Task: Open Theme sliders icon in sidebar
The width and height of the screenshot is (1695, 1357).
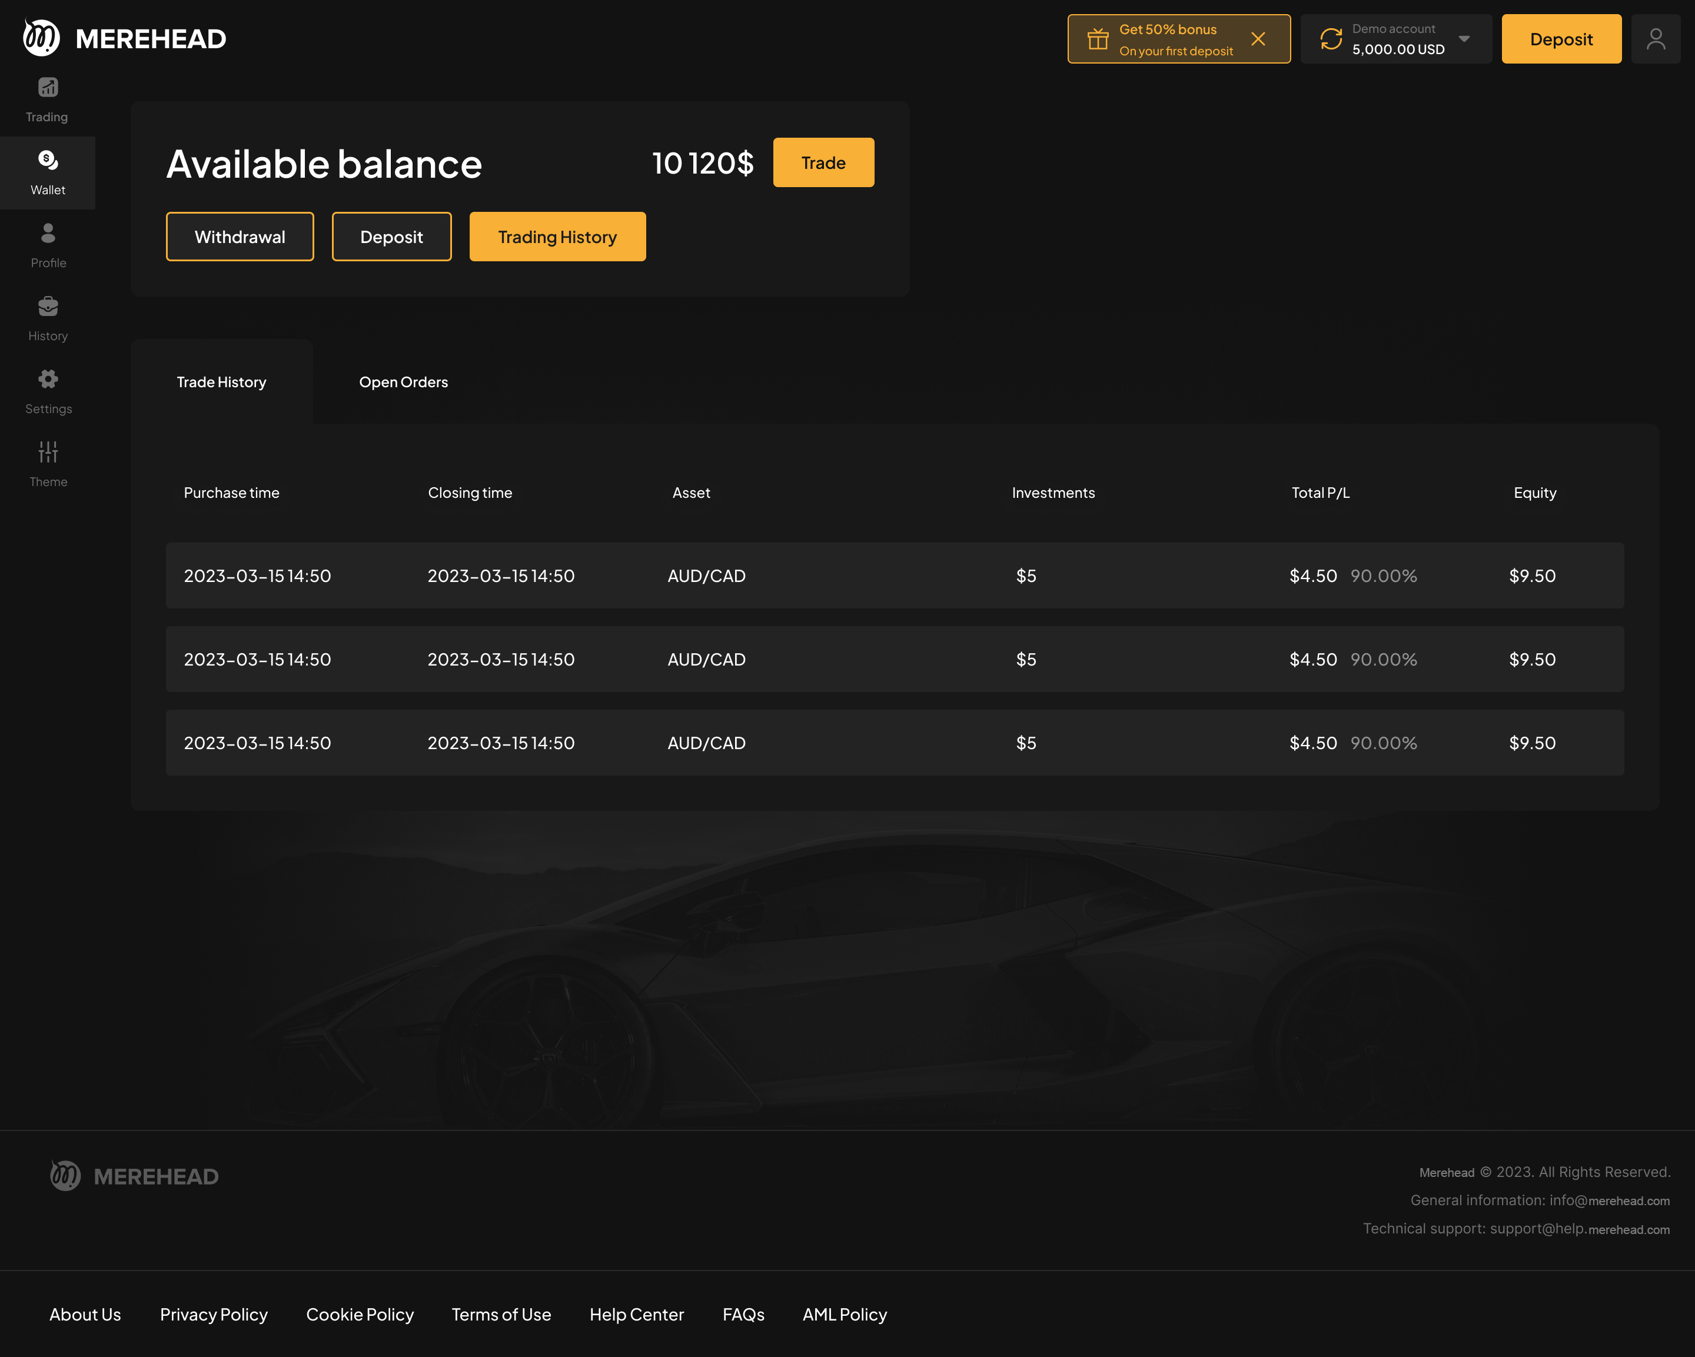Action: point(47,453)
